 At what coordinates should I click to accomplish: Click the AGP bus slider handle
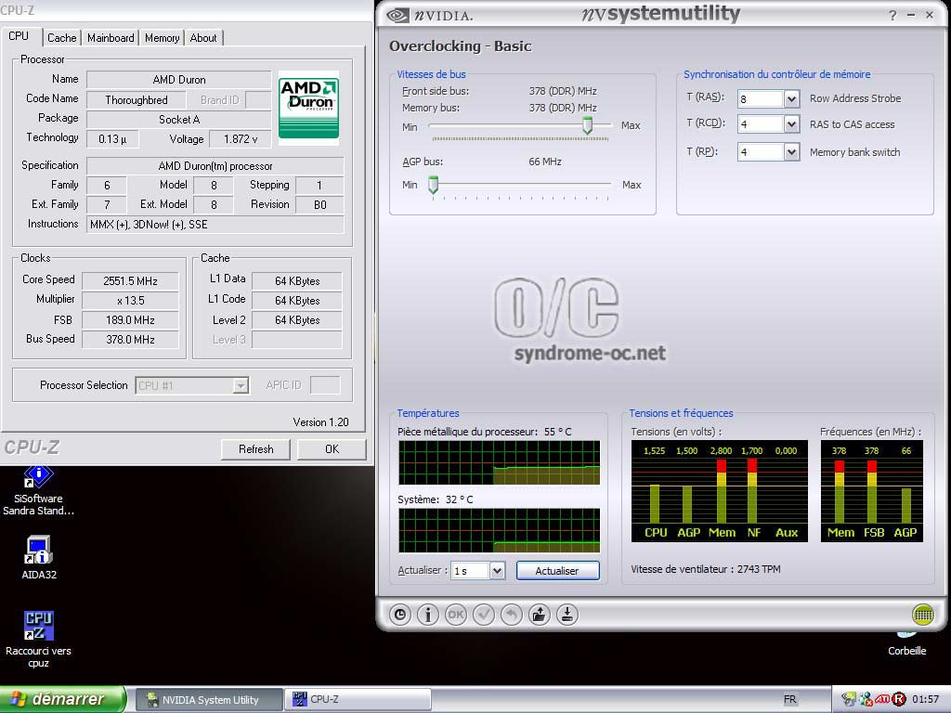click(x=433, y=185)
